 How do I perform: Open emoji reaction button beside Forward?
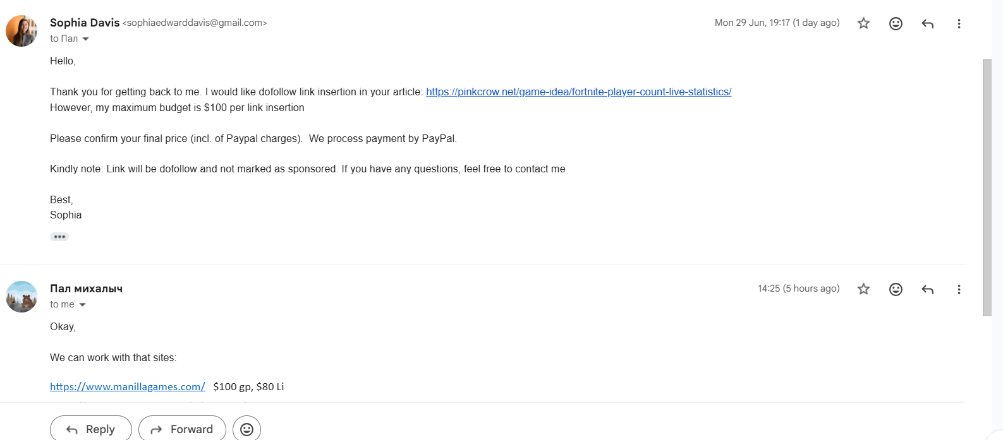point(246,429)
